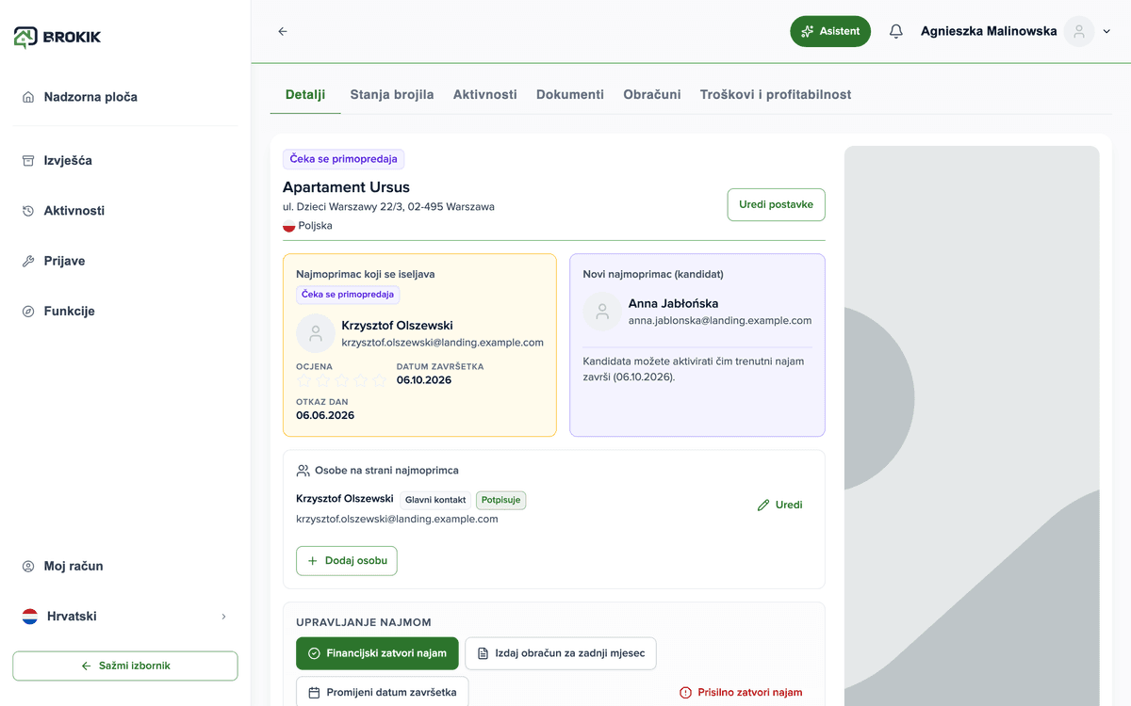
Task: Click the address ul. Dzieci Warszawy 22/3
Action: [388, 206]
